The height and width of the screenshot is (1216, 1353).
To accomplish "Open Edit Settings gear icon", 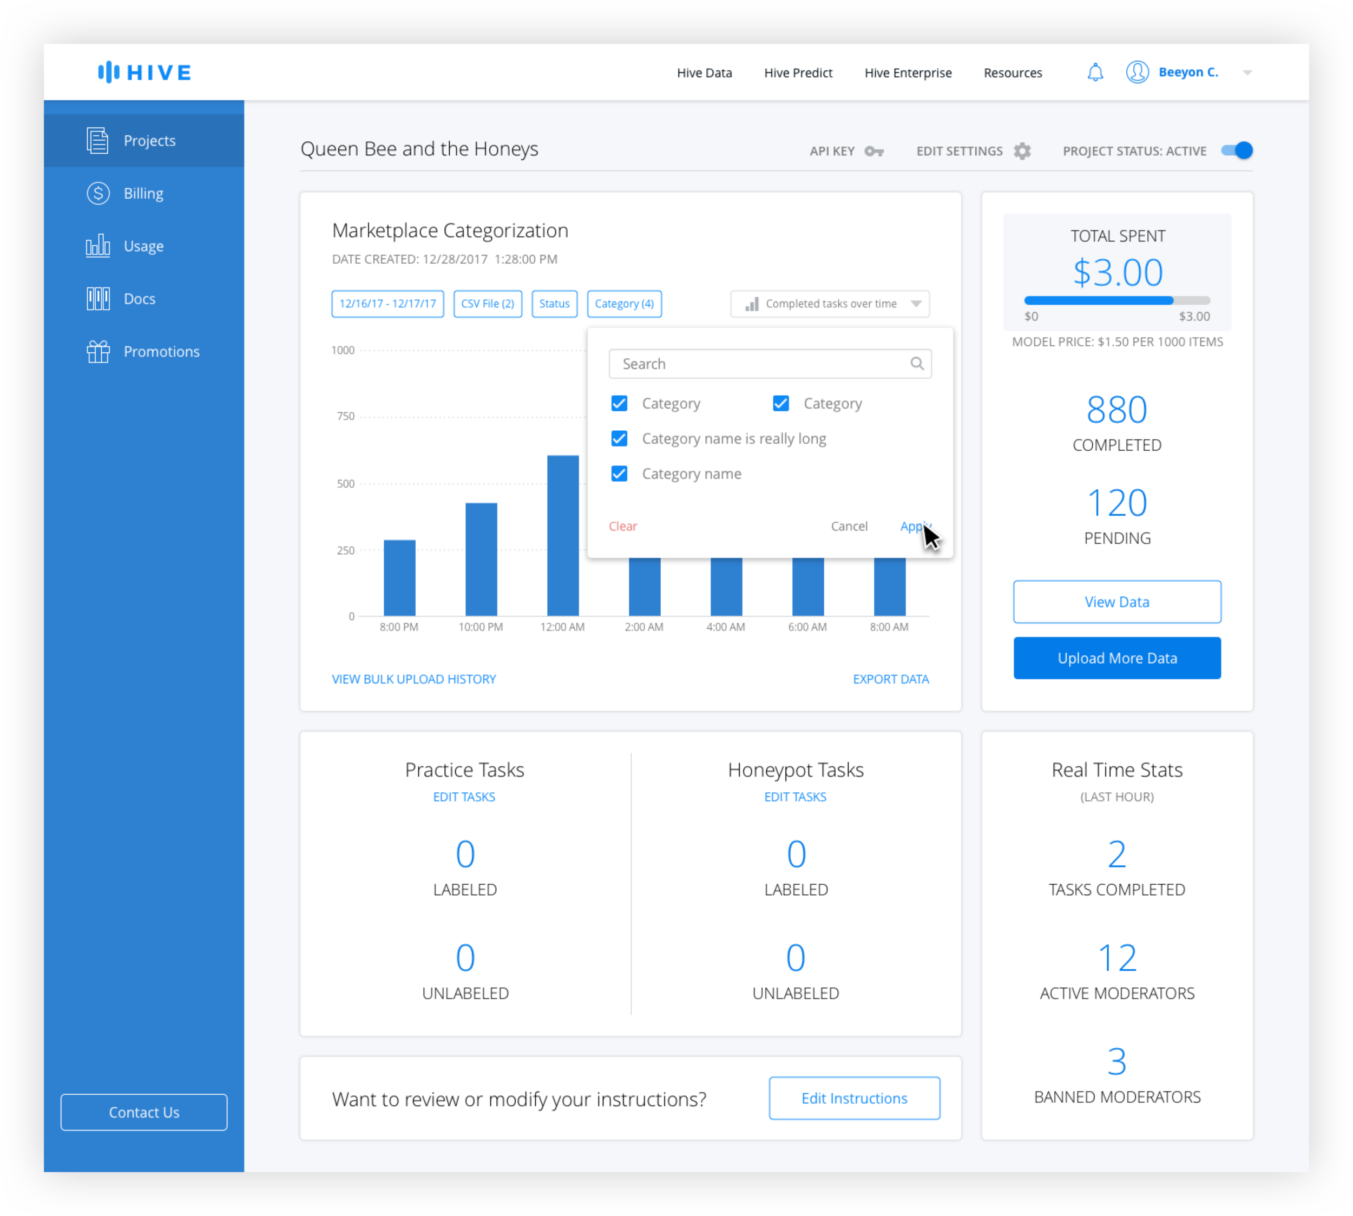I will point(1022,151).
